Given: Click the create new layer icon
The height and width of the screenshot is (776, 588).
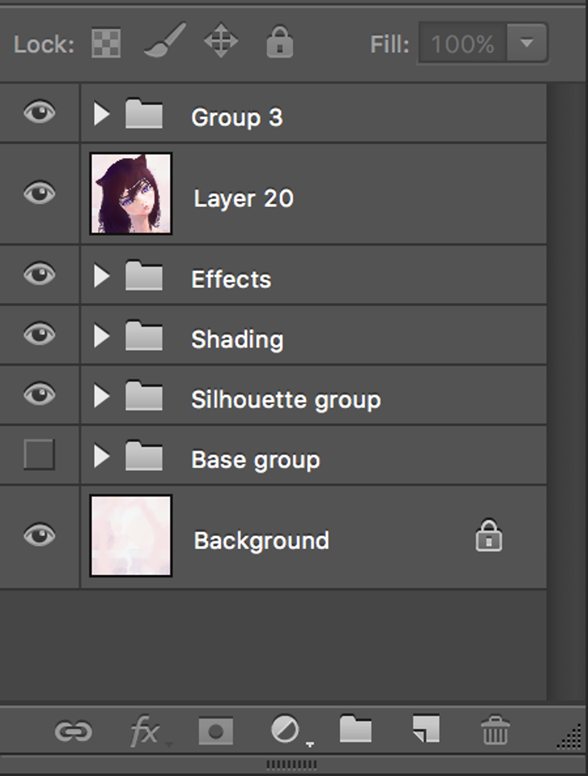Looking at the screenshot, I should 426,730.
